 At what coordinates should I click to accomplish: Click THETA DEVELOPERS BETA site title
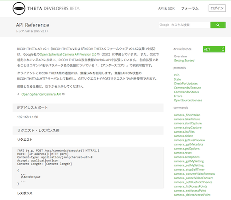[x=53, y=8]
